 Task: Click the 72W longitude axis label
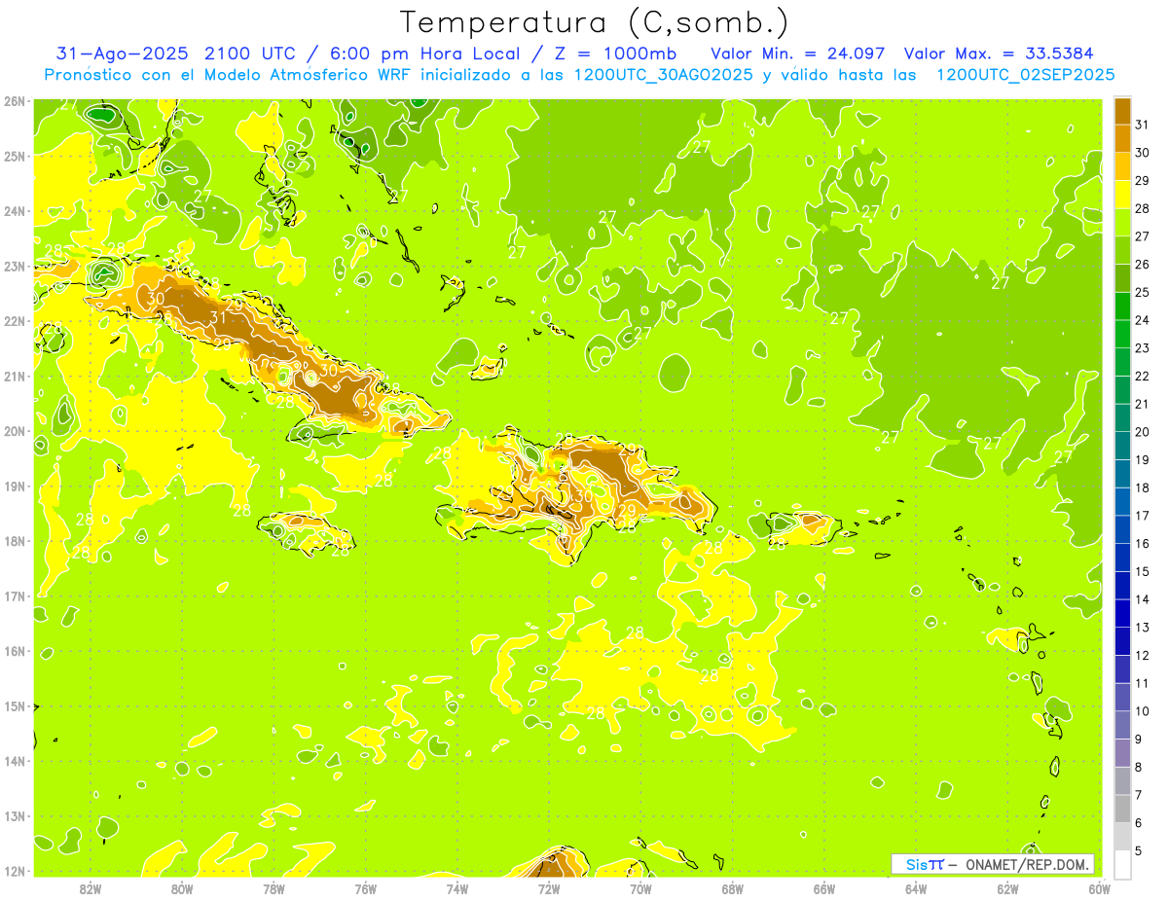549,888
